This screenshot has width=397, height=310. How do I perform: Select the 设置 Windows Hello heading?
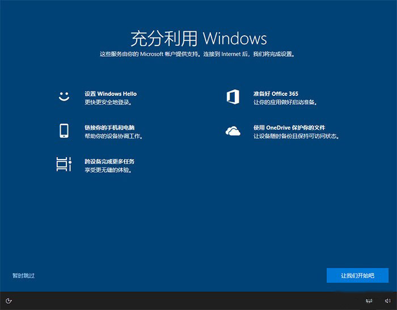click(111, 94)
